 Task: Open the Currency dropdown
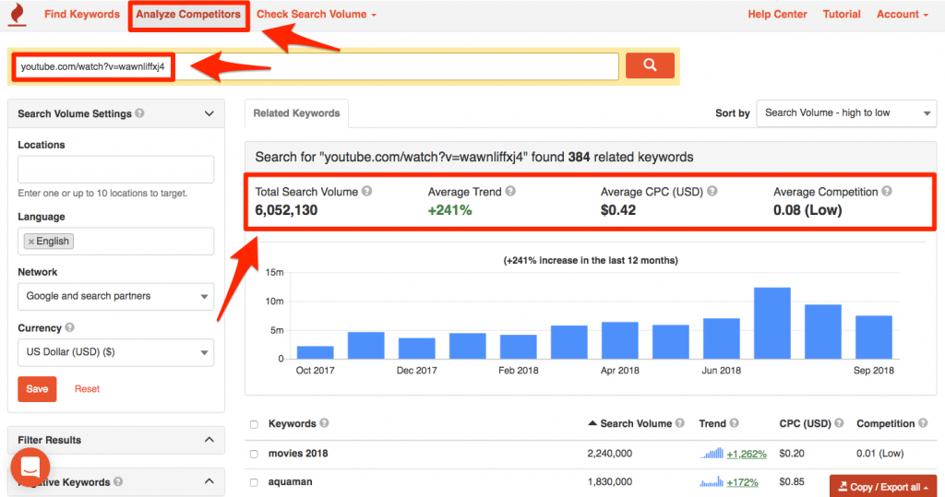tap(115, 351)
